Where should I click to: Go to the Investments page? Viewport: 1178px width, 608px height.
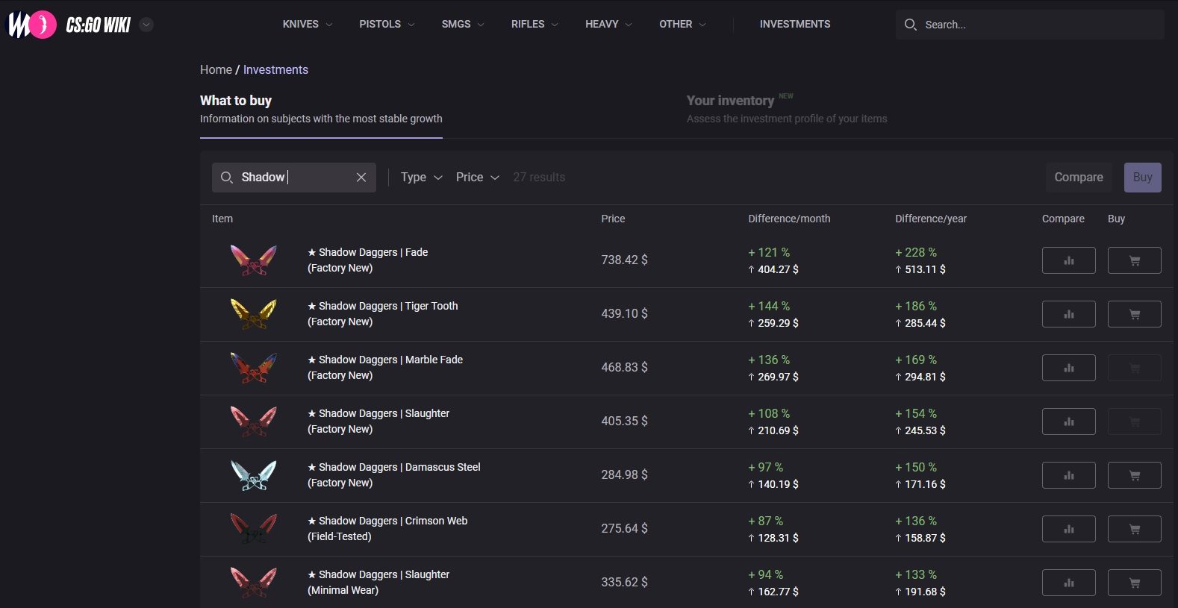click(x=795, y=25)
